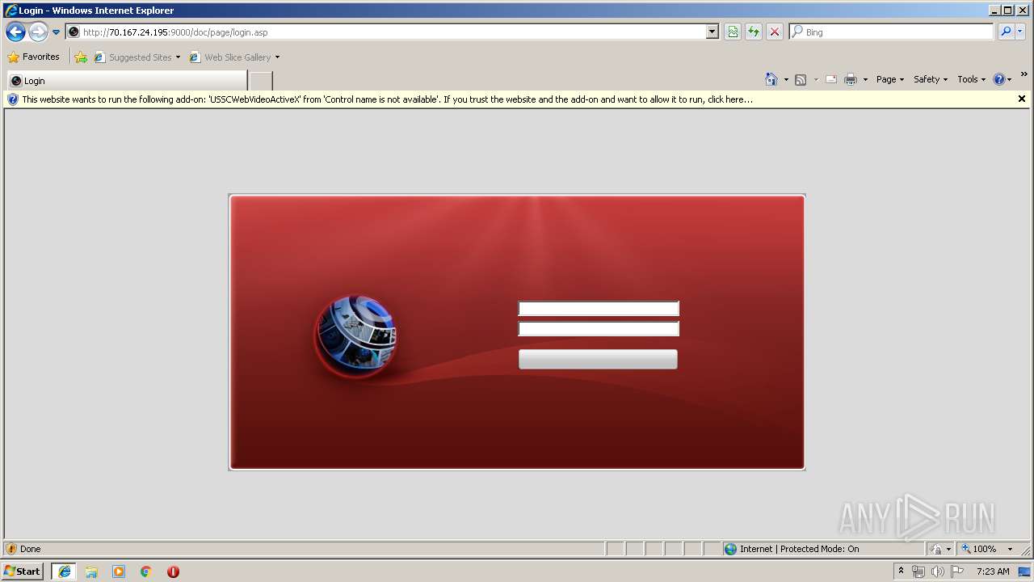Launch Windows Media Player taskbar icon
1034x582 pixels.
coord(119,571)
